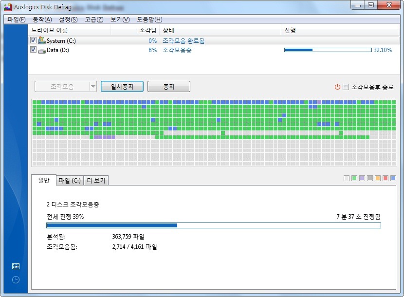Uncheck the Data (D:) drive checkbox

(x=33, y=50)
